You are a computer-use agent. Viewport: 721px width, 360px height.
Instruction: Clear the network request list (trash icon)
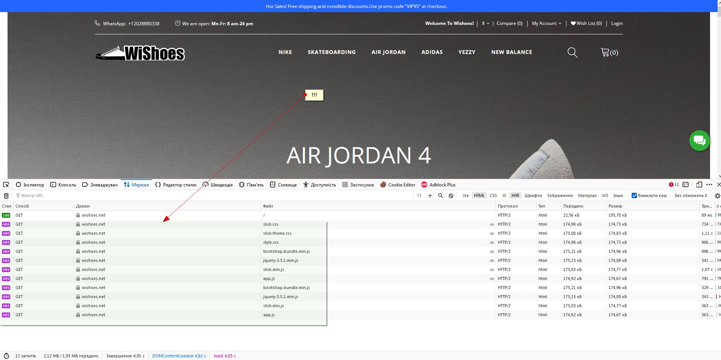6,195
